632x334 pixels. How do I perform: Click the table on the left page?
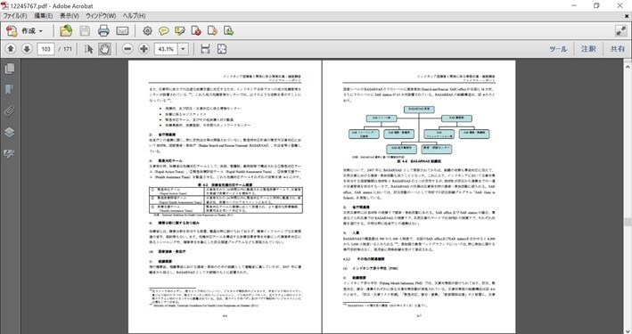(226, 200)
